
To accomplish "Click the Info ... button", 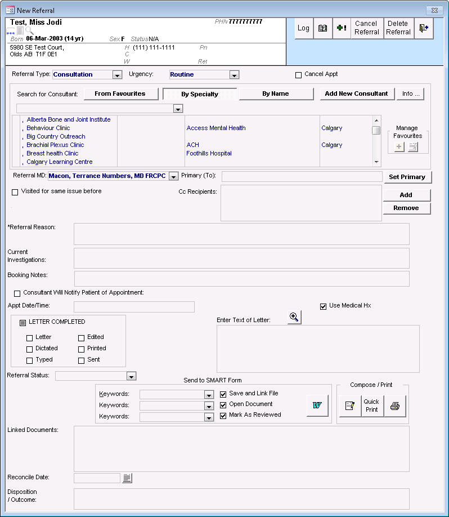I will pos(410,93).
